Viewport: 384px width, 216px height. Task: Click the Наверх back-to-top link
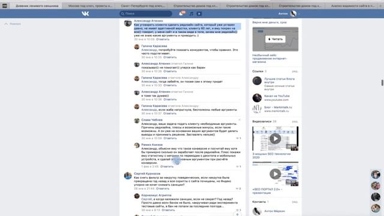pyautogui.click(x=13, y=24)
